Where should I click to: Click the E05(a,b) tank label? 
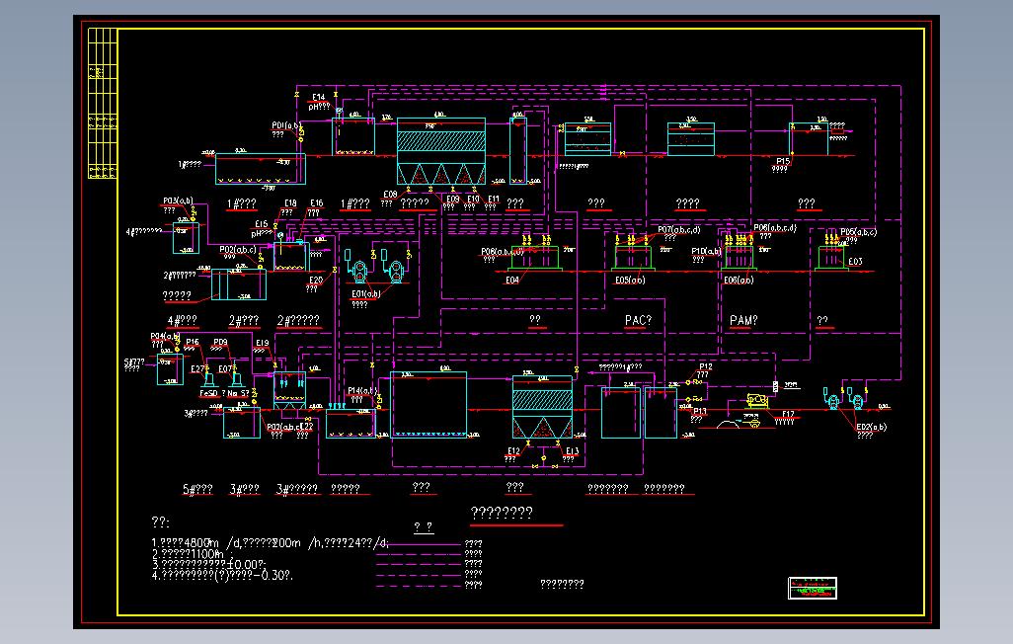pyautogui.click(x=630, y=280)
